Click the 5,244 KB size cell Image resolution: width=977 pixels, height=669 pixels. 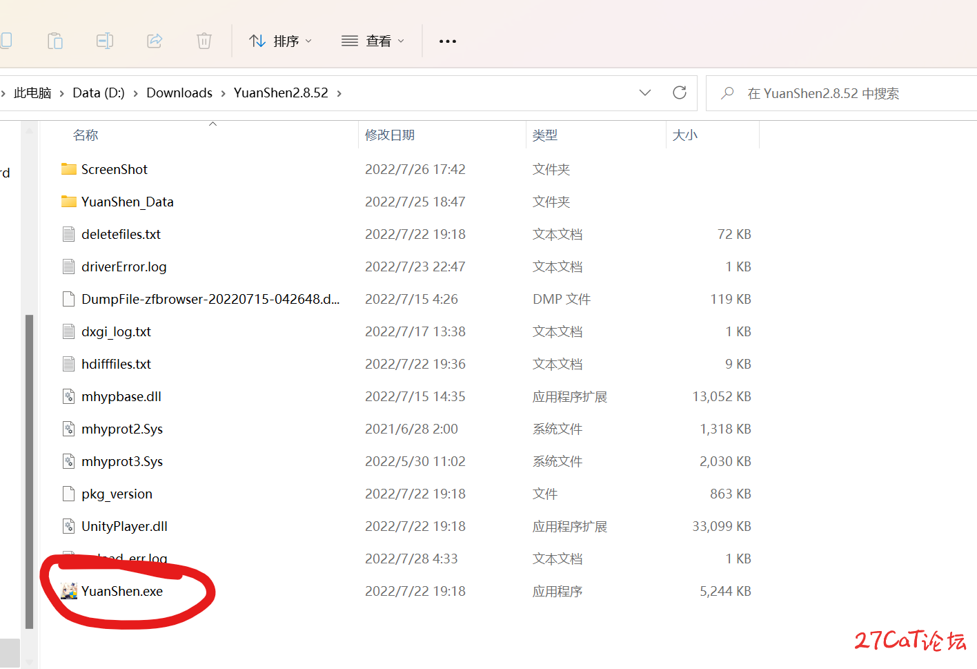point(725,591)
